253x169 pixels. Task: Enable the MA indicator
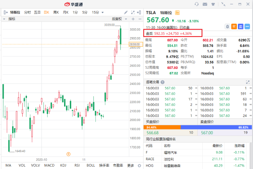8,165
